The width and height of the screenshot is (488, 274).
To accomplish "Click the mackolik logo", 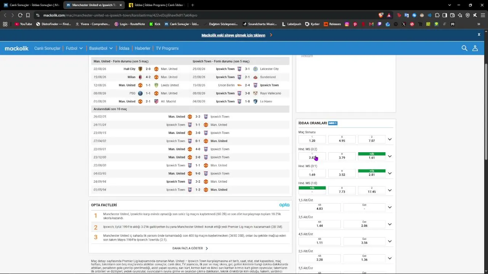I will (16, 48).
